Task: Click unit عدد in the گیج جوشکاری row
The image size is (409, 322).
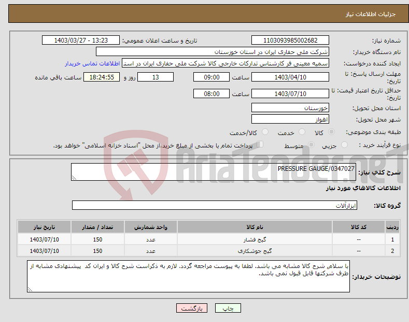Action: tap(151, 251)
